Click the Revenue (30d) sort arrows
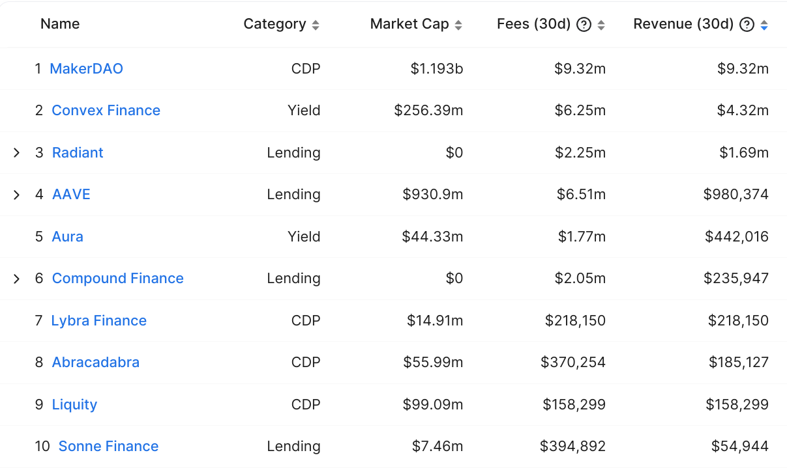Viewport: 787px width, 468px height. click(764, 25)
